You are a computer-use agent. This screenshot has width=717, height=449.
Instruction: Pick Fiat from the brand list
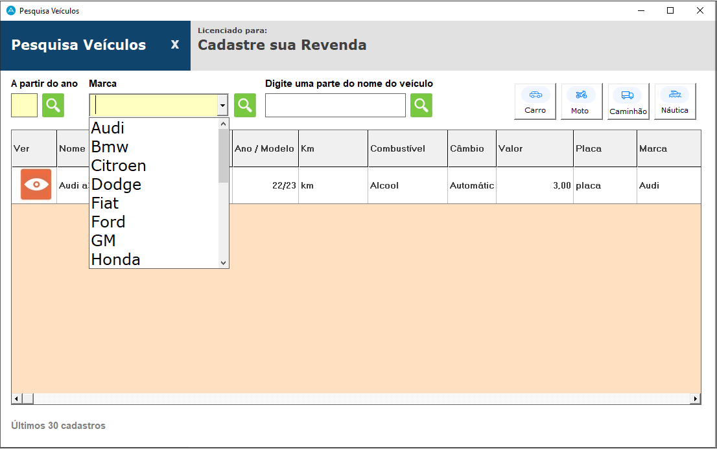click(x=154, y=203)
